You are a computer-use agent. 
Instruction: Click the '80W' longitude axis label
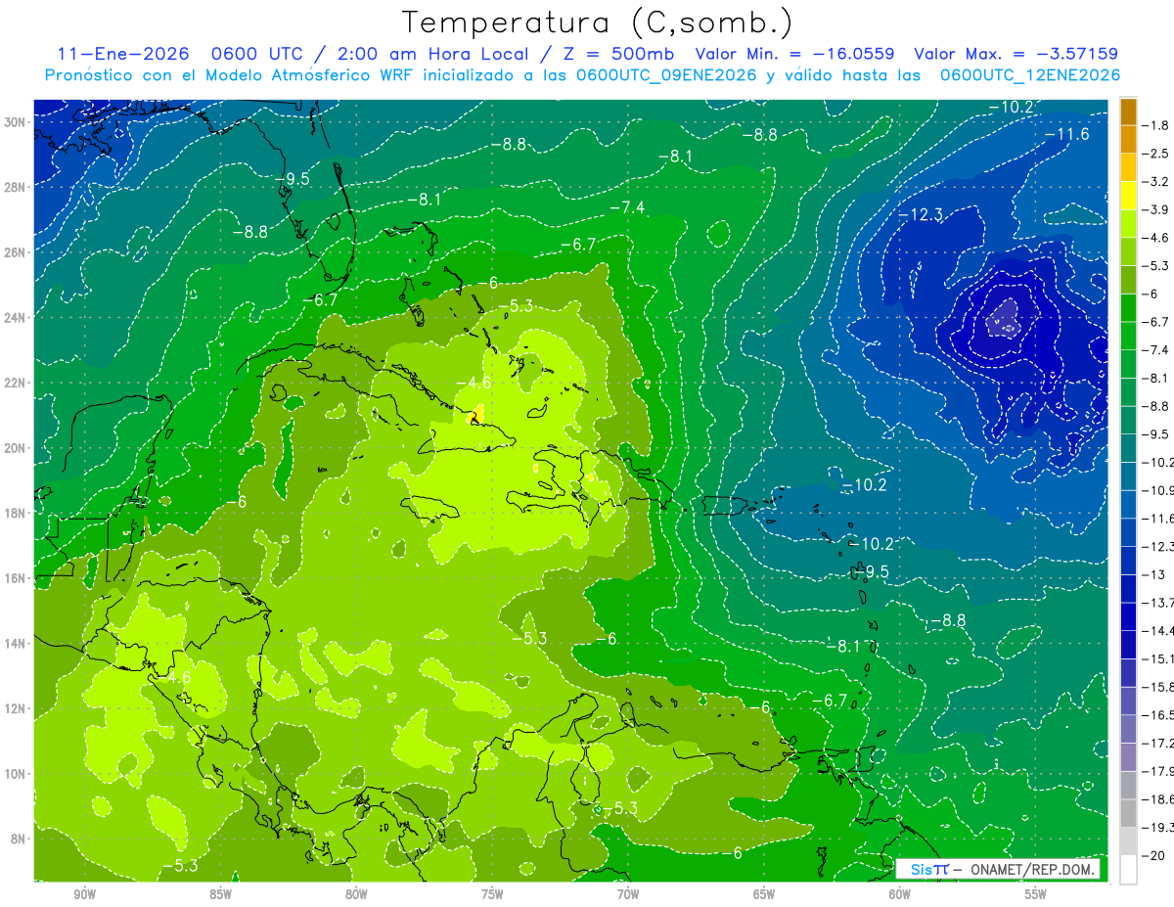pyautogui.click(x=356, y=894)
